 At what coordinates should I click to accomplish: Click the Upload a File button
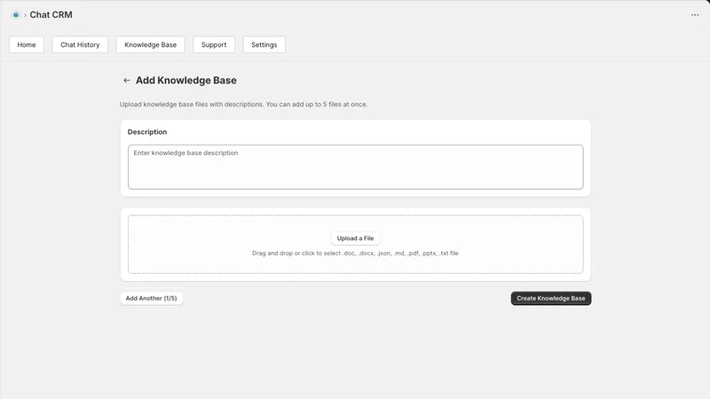355,239
